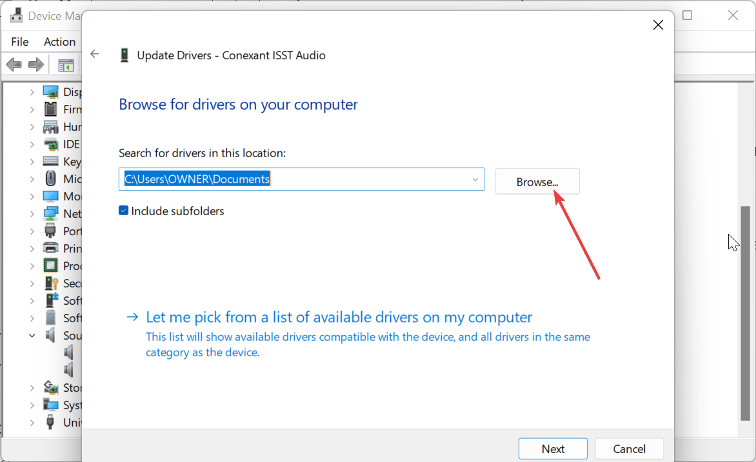756x462 pixels.
Task: Uncheck the Include subfolders checkbox
Action: [123, 211]
